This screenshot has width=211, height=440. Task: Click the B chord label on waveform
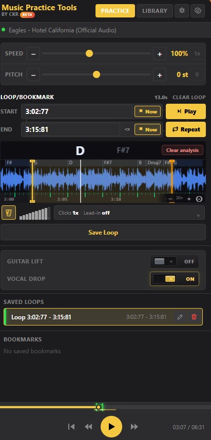coord(140,162)
